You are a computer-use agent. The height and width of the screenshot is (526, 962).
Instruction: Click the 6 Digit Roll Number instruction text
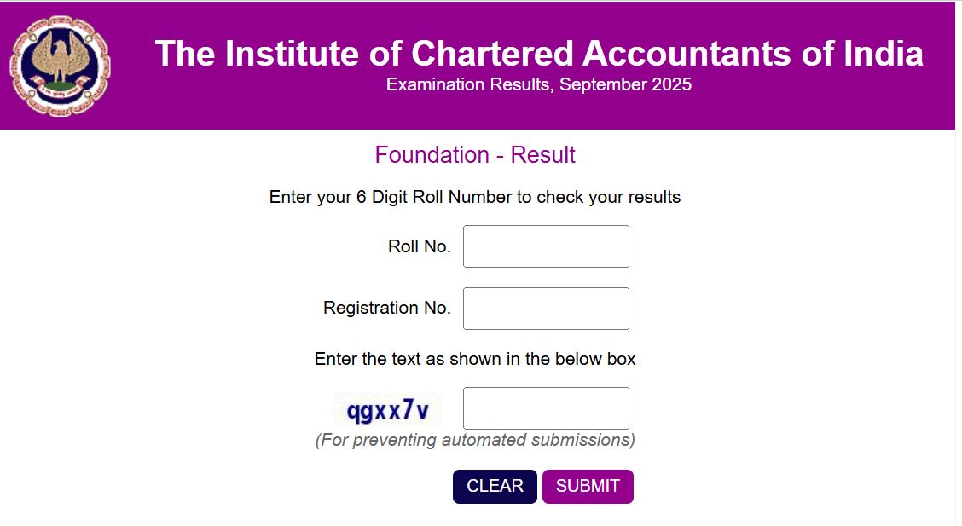tap(475, 196)
